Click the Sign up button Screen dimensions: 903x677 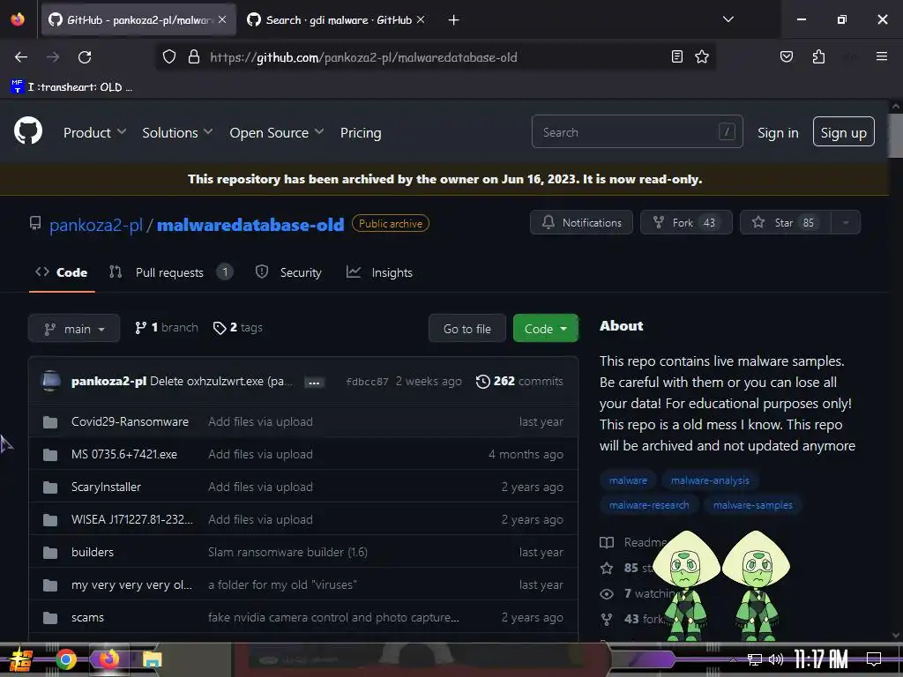point(843,132)
